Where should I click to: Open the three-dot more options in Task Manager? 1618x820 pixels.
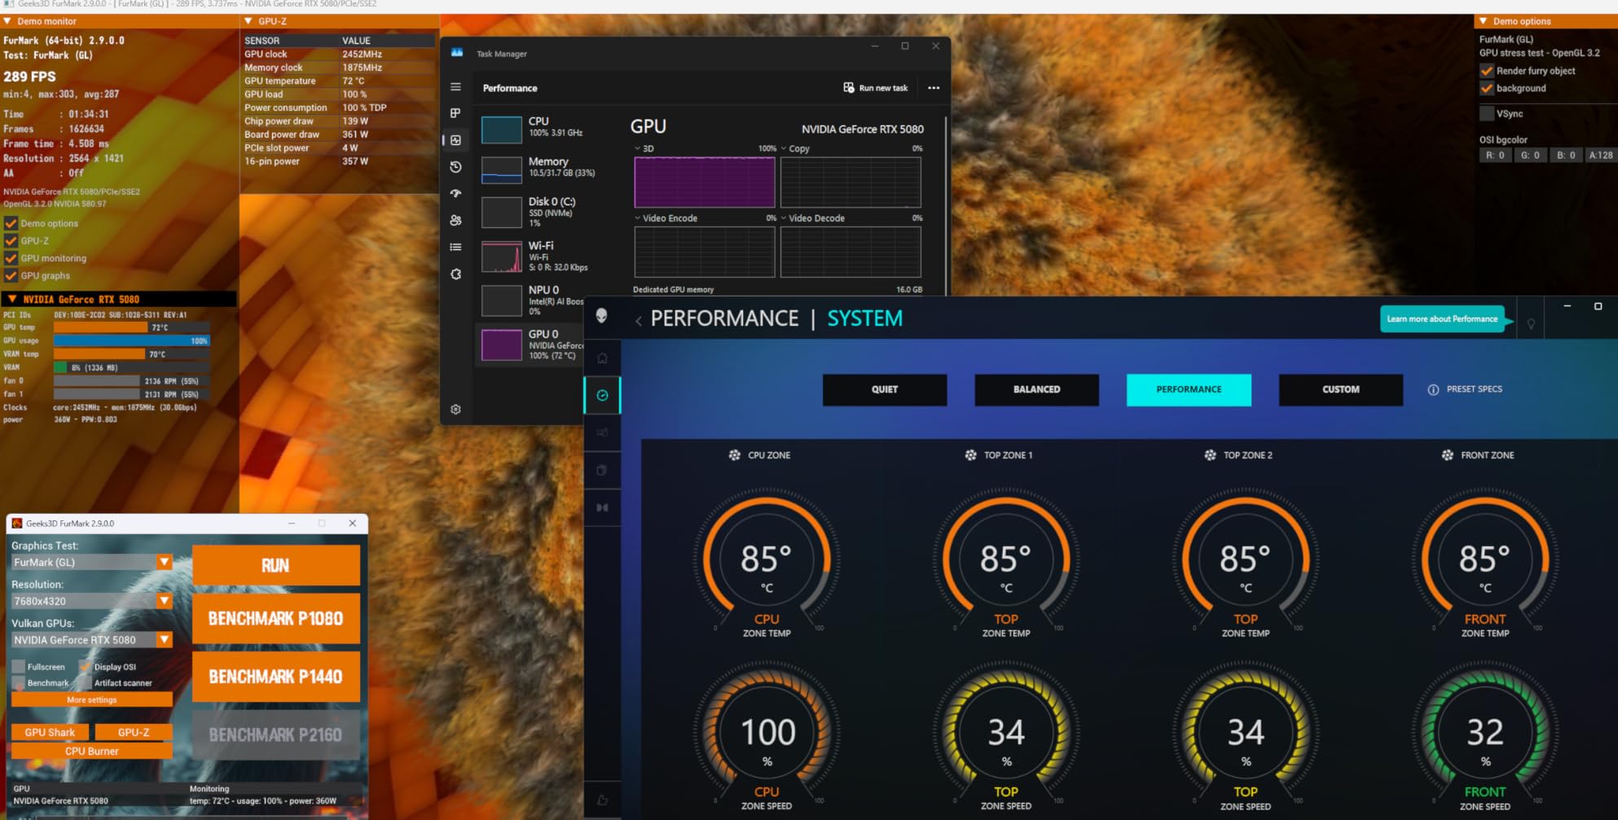click(x=934, y=88)
